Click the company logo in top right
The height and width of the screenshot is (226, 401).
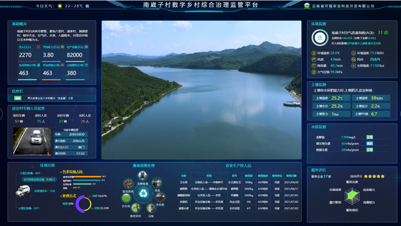[x=307, y=6]
